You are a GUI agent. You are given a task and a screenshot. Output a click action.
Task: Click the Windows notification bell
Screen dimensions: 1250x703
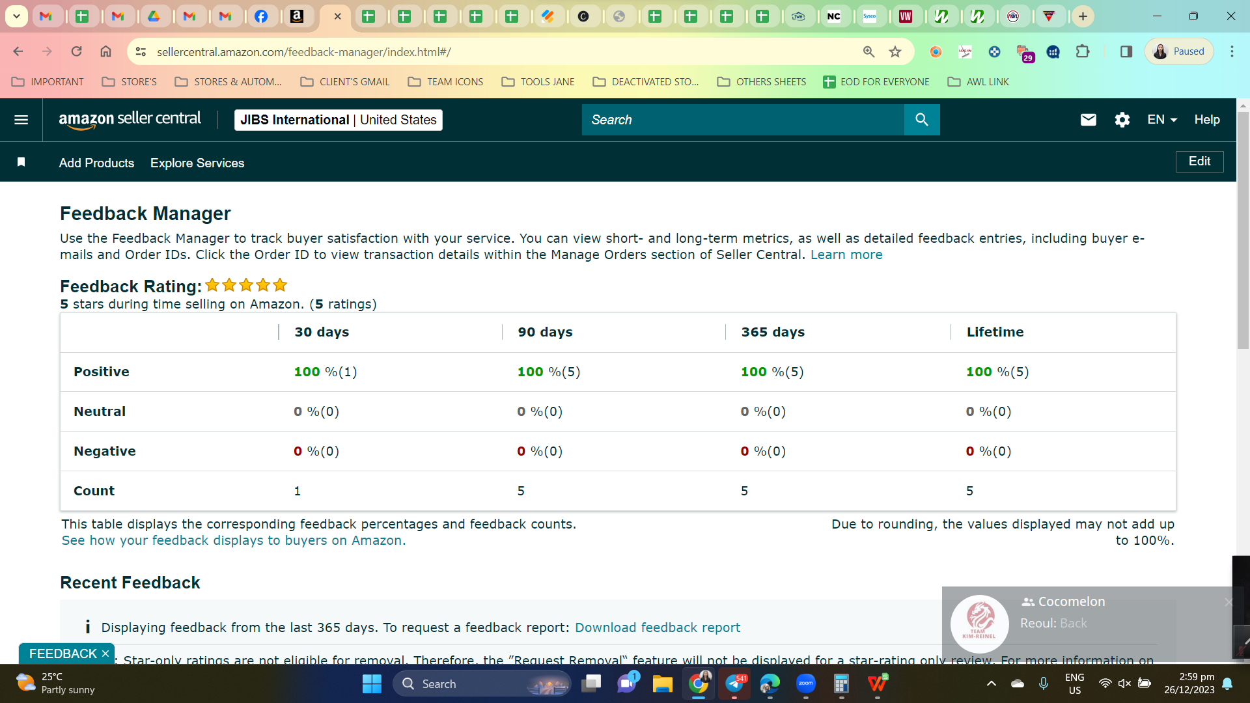(1227, 683)
